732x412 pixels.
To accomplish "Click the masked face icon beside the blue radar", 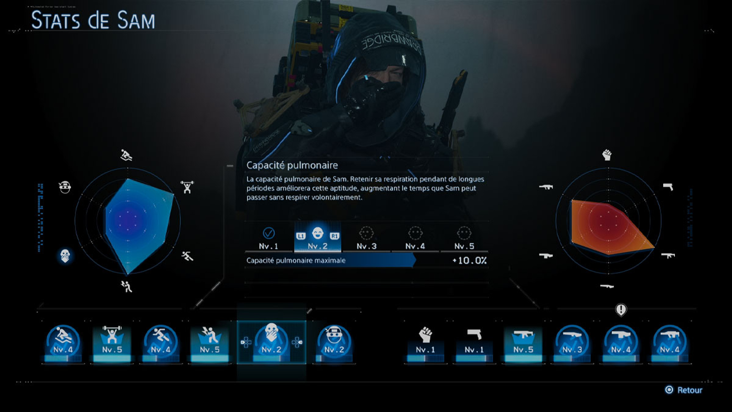I will (x=65, y=187).
